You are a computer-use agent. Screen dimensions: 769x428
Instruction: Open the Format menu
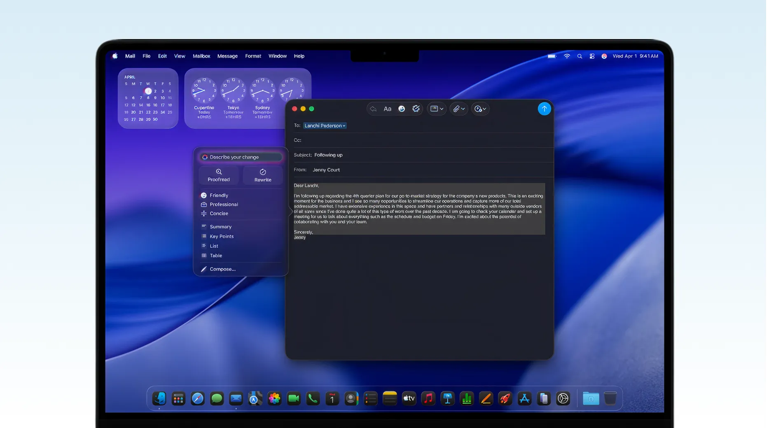pos(253,56)
